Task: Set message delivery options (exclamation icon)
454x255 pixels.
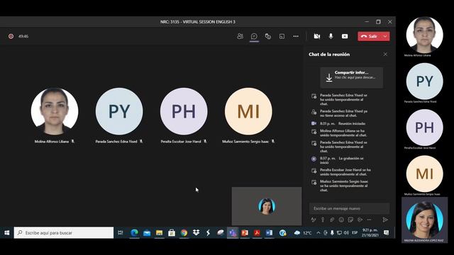Action: click(323, 220)
